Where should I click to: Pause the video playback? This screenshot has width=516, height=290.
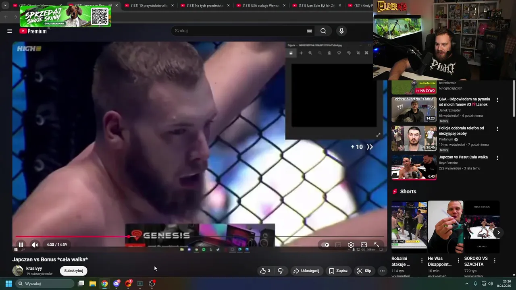[21, 244]
